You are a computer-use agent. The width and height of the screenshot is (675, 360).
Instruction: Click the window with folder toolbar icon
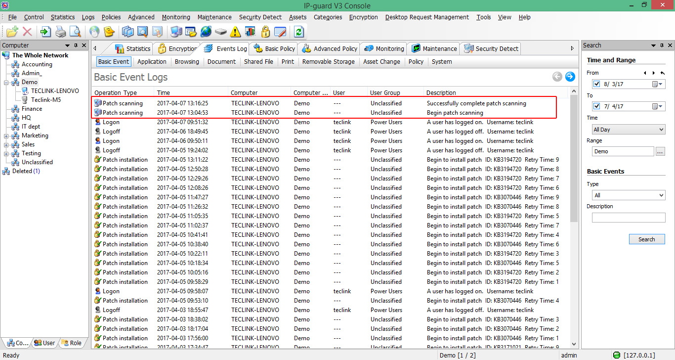click(x=191, y=32)
